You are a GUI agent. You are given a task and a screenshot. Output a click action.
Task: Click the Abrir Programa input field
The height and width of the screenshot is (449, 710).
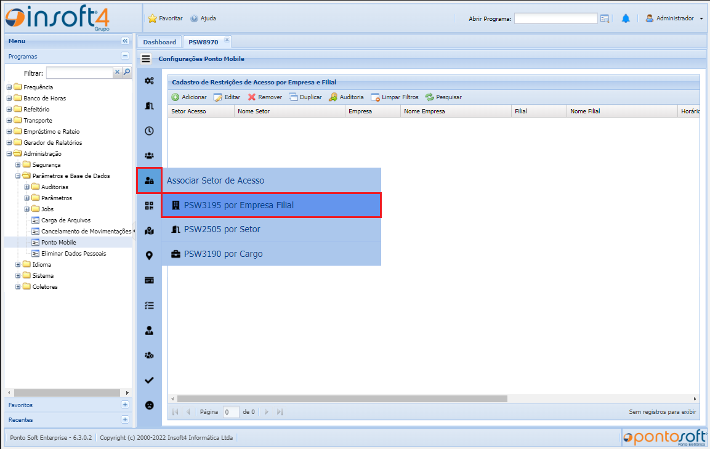555,18
